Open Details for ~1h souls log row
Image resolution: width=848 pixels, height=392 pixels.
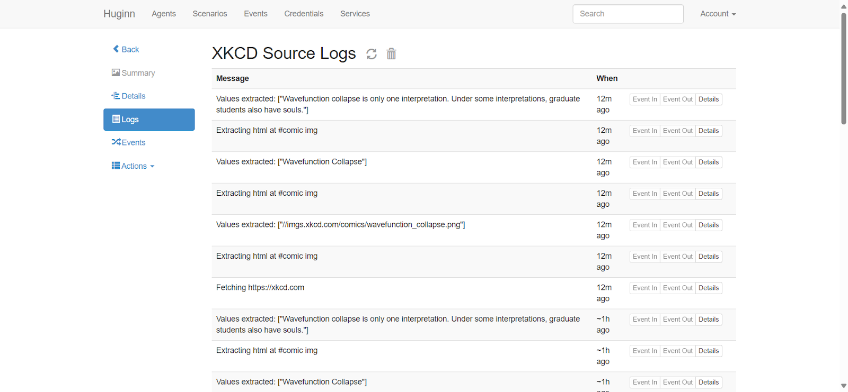tap(709, 320)
